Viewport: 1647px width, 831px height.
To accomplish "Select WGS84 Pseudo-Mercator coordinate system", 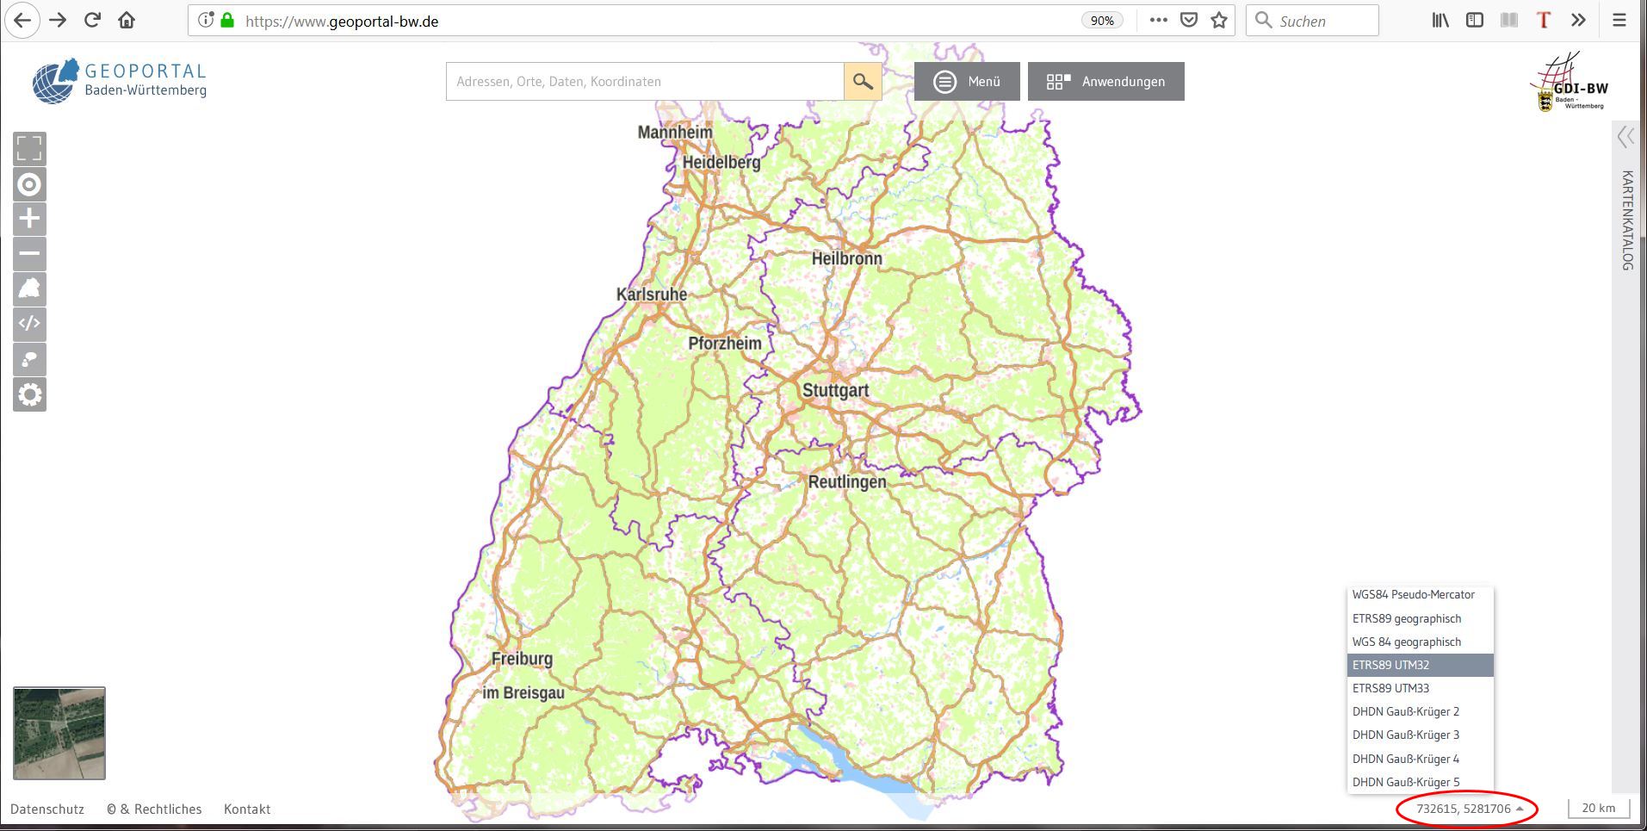I will coord(1413,595).
